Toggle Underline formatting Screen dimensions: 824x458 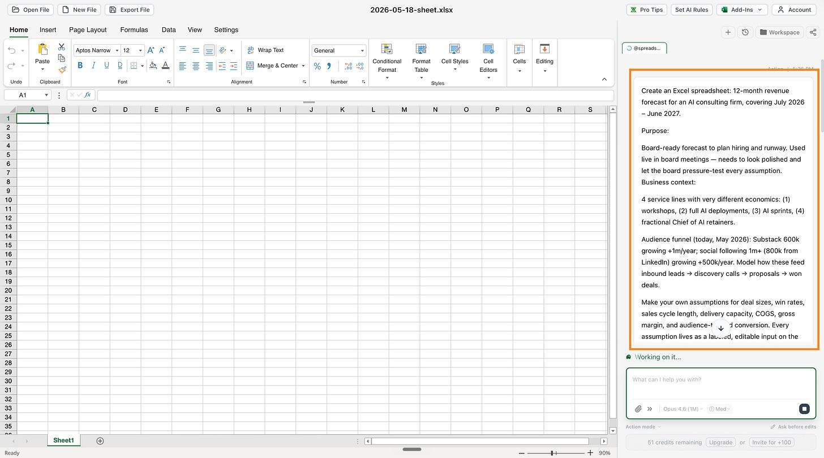coord(106,66)
